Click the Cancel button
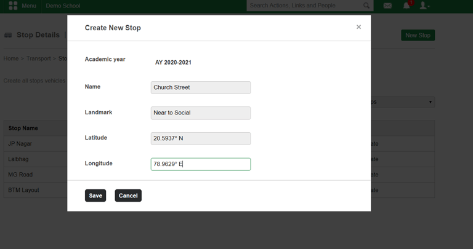Screen dimensions: 473x249 128,196
